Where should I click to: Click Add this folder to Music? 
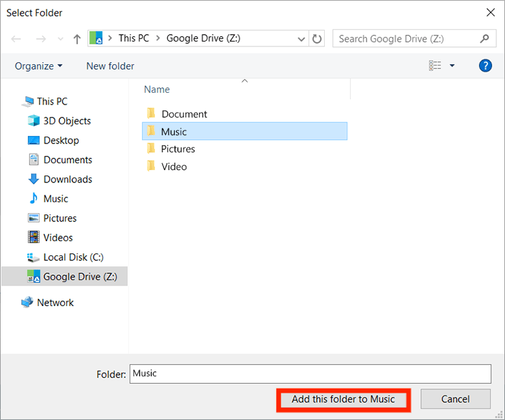343,400
